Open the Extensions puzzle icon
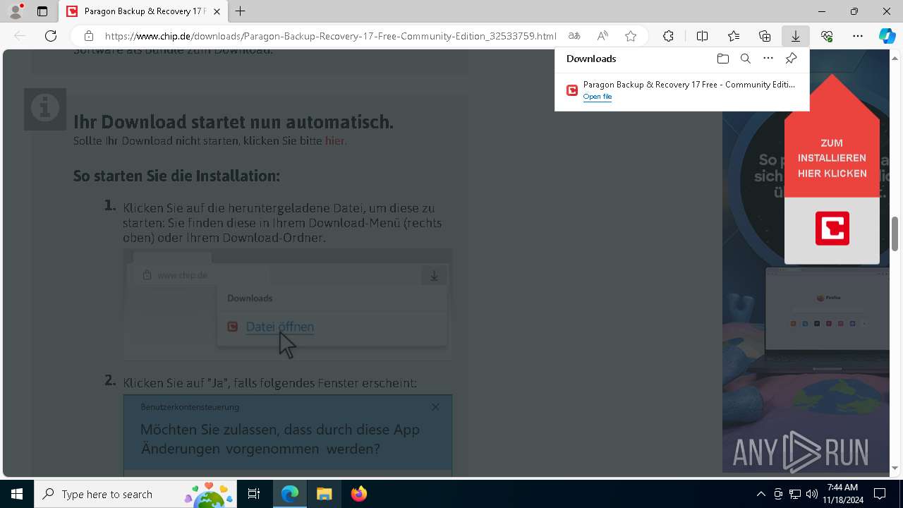Viewport: 903px width, 508px height. tap(668, 36)
